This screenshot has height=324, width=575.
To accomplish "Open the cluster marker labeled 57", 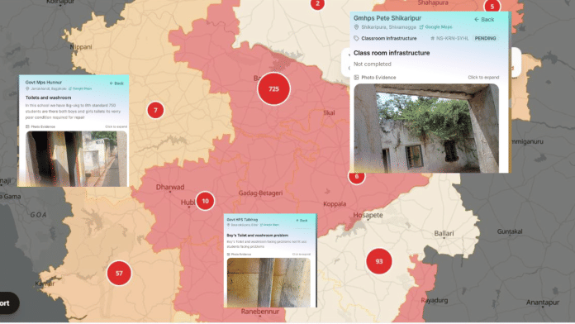I will (x=119, y=273).
